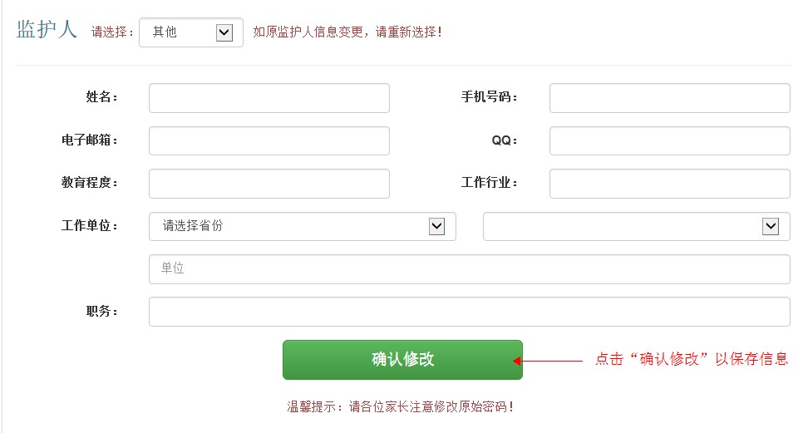Viewport: 803px width, 433px height.
Task: Open the empty city dropdown beside province
Action: coord(636,226)
